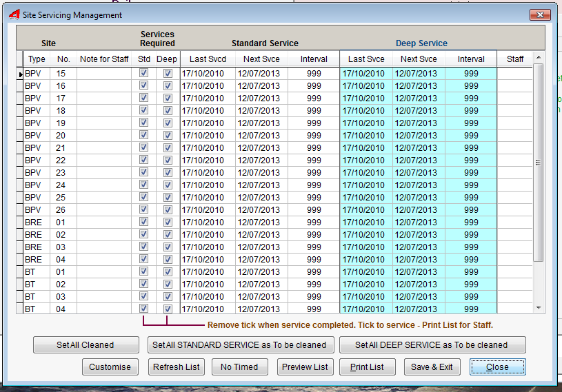The height and width of the screenshot is (392, 562).
Task: Click Deep Service Interval column header
Action: click(471, 59)
